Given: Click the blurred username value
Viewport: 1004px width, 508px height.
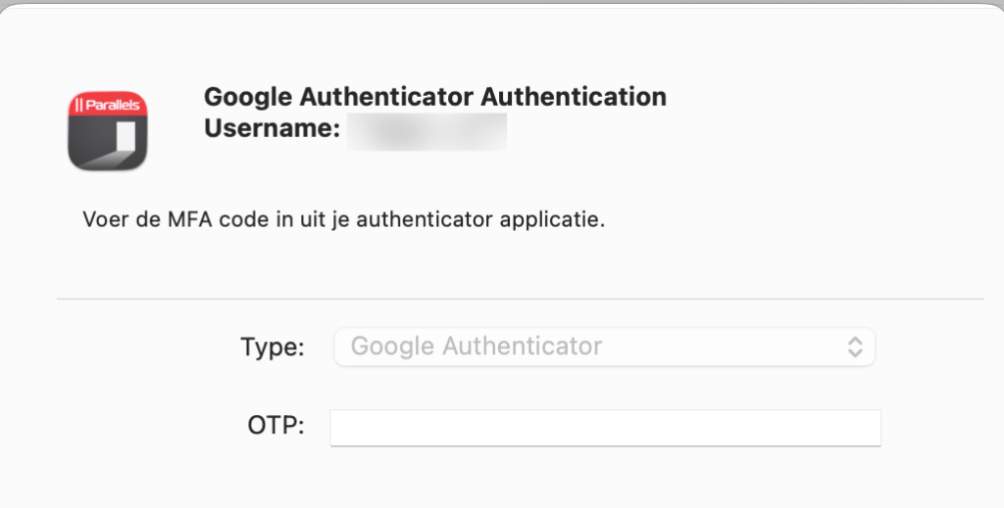Looking at the screenshot, I should [x=427, y=131].
